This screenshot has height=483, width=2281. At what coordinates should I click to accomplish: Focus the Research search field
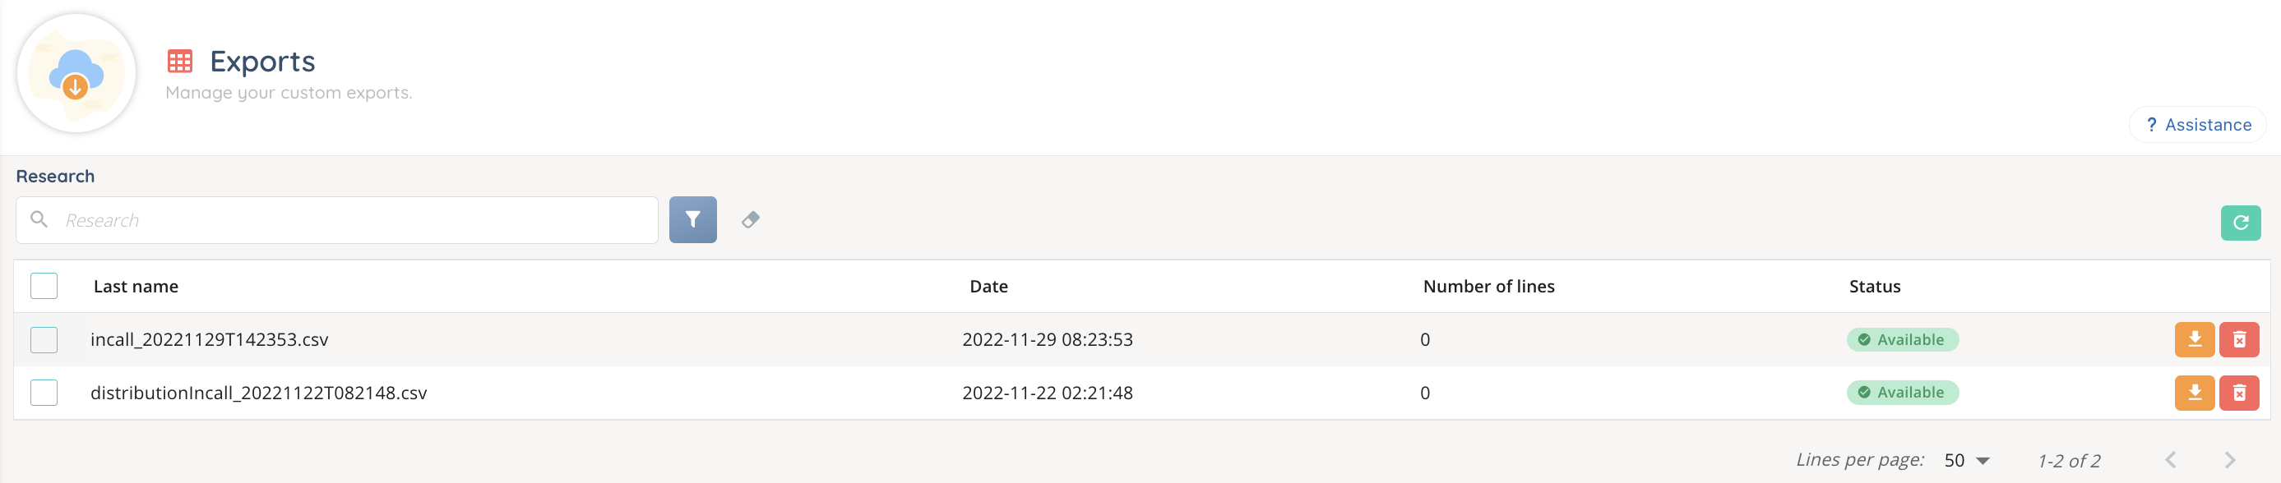[x=354, y=220]
